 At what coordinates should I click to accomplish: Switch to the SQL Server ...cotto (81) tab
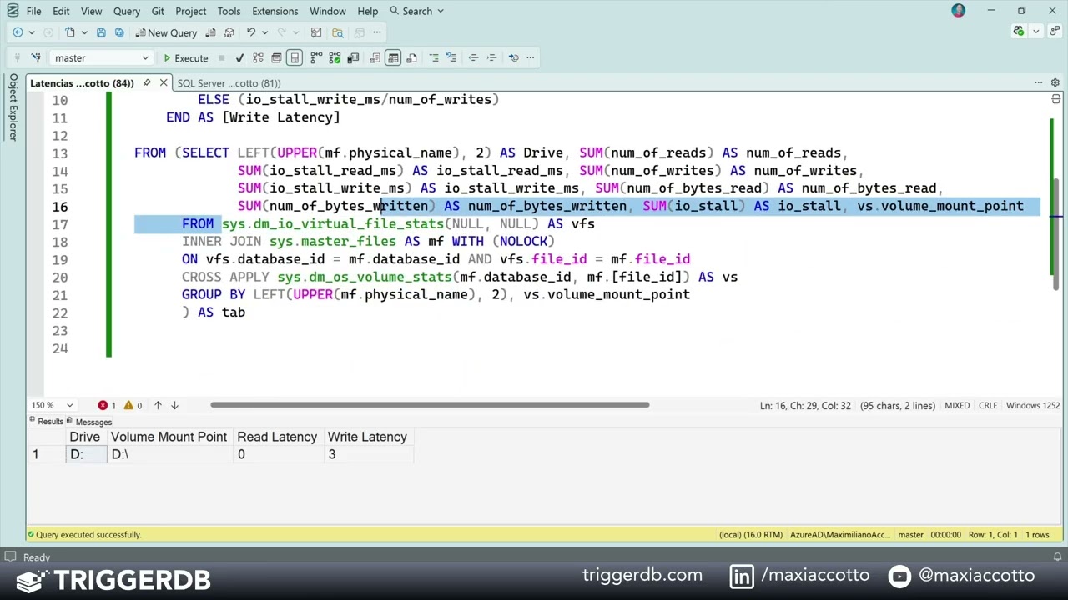point(229,82)
